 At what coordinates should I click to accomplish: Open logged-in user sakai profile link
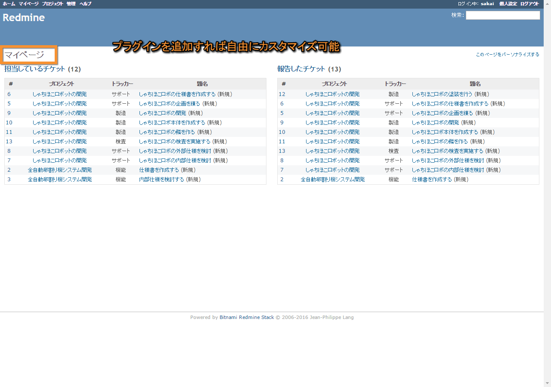[x=487, y=3]
